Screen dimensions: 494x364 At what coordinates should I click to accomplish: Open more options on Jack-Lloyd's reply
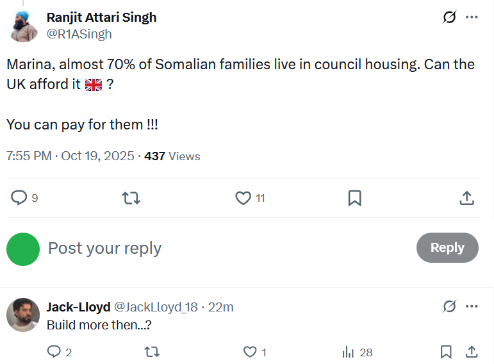pyautogui.click(x=472, y=307)
